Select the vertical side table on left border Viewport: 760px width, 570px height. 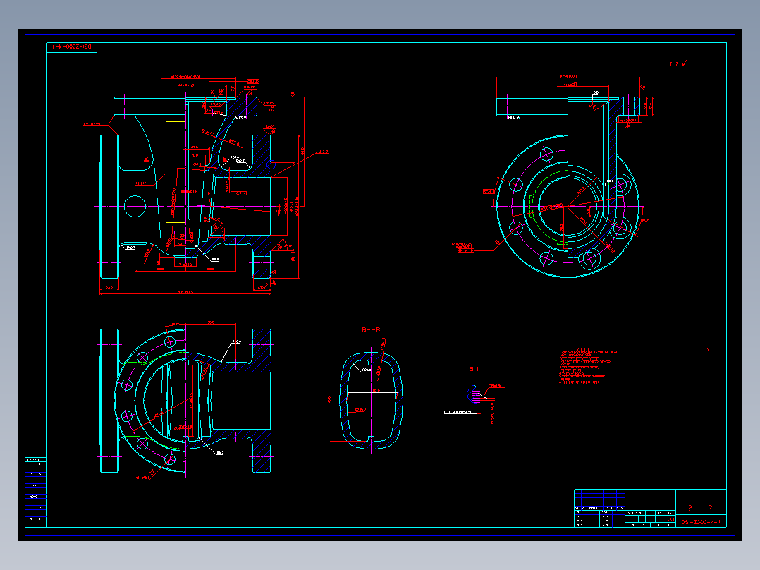click(35, 492)
